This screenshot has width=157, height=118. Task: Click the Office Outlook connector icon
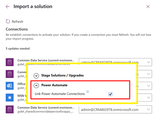[x=10, y=86]
